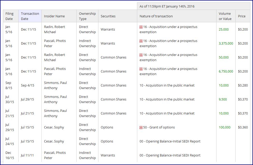
Task: Click the 9,500 volume value
Action: 223,99
